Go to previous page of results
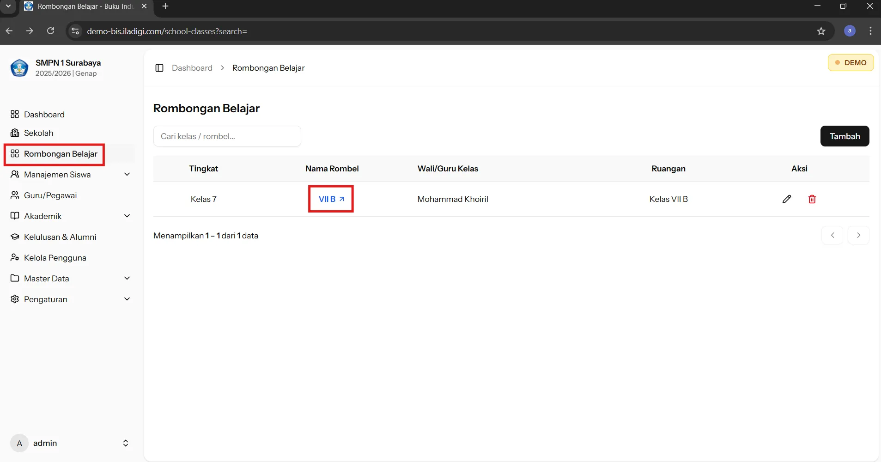881x462 pixels. [832, 235]
